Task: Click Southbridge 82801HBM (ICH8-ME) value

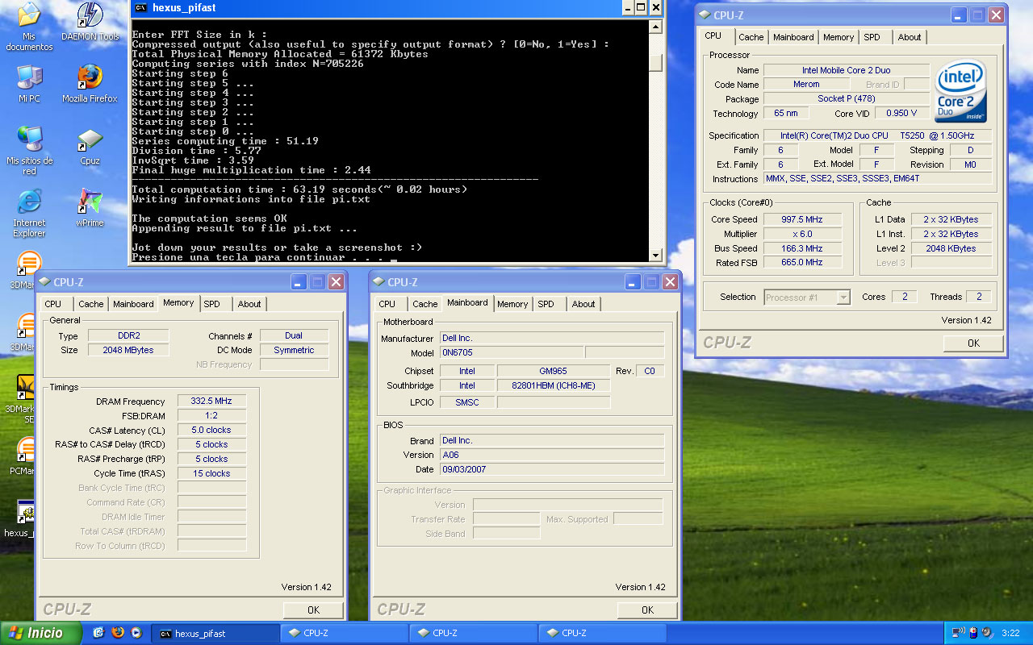Action: pos(553,385)
